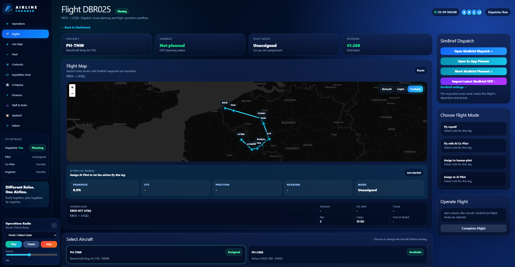Viewport: 515px width, 267px height.
Task: Click Open SimBrief Dispatch button
Action: [474, 51]
